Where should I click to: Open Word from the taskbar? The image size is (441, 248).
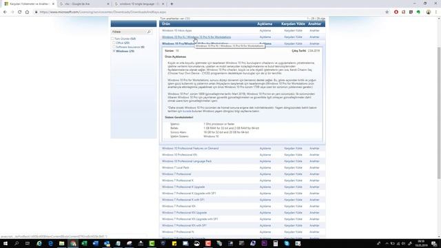pos(96,243)
